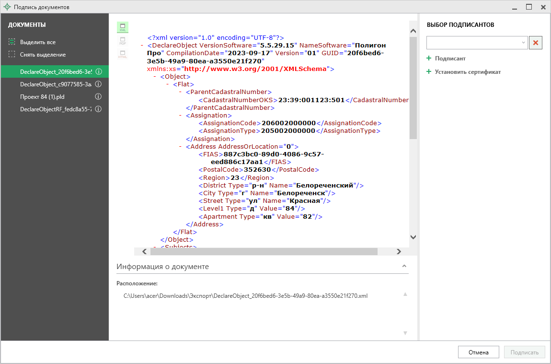Click info icon next to DeclareObject_c9077585
This screenshot has width=551, height=364.
click(98, 84)
